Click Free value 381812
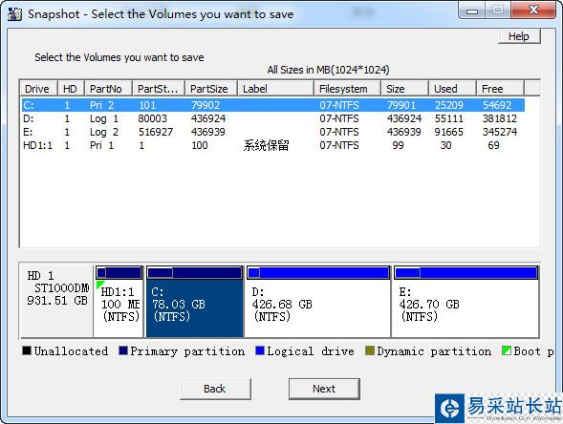This screenshot has height=424, width=563. pyautogui.click(x=500, y=118)
